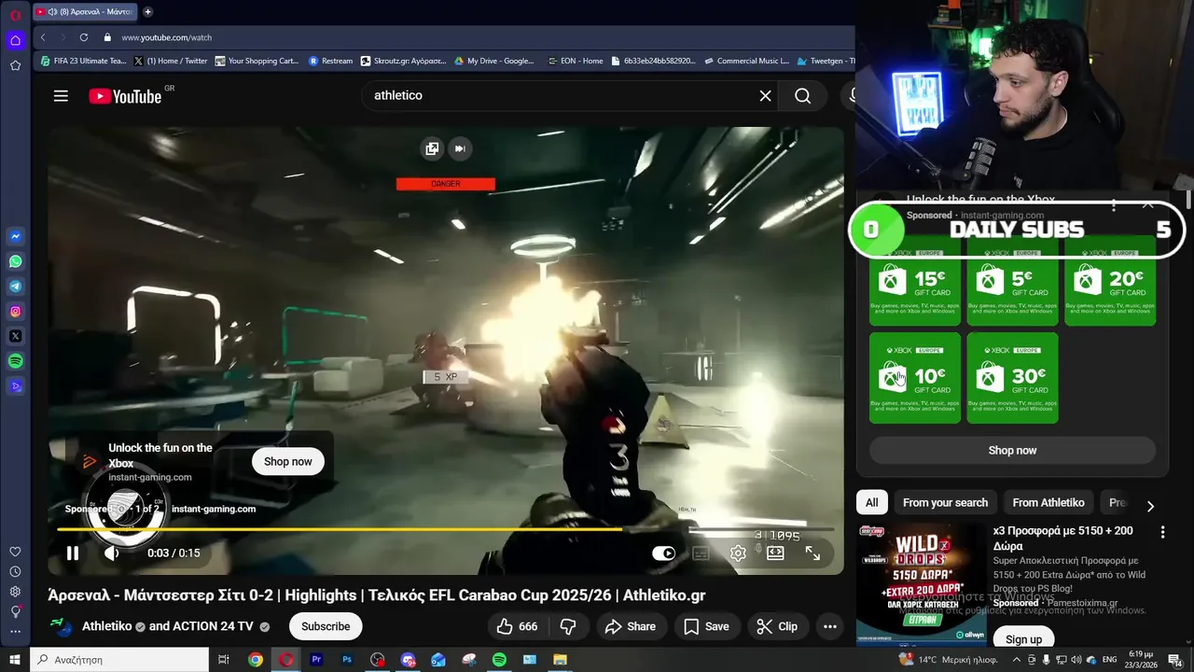
Task: Open 'FIFA 23 Ultimate Tea...' bookmark
Action: tap(83, 61)
